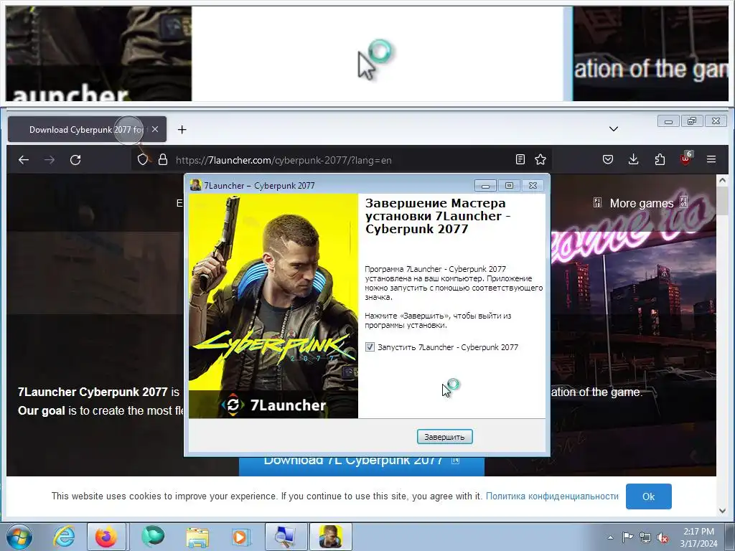Open the Windows Start button
The height and width of the screenshot is (551, 735).
[x=19, y=537]
